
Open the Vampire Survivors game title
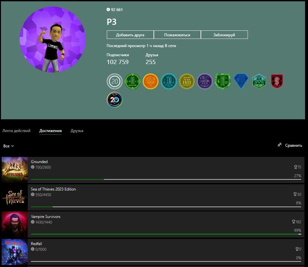point(46,216)
